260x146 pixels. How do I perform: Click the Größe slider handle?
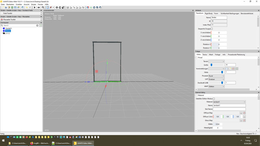pyautogui.click(x=211, y=65)
